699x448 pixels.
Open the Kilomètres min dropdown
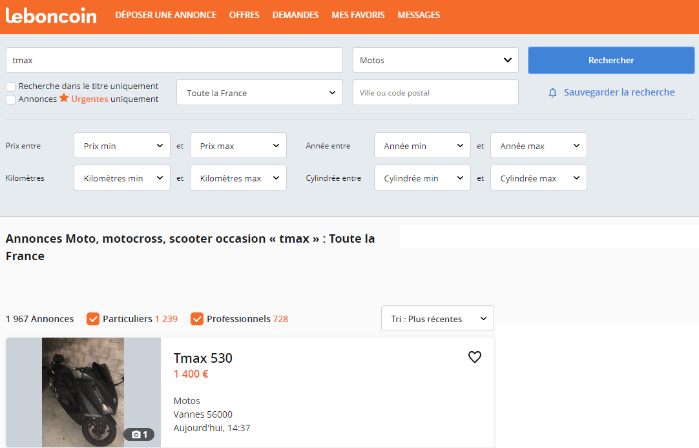pos(121,178)
